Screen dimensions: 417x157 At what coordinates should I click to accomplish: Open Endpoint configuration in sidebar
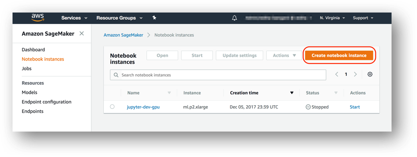pyautogui.click(x=47, y=102)
